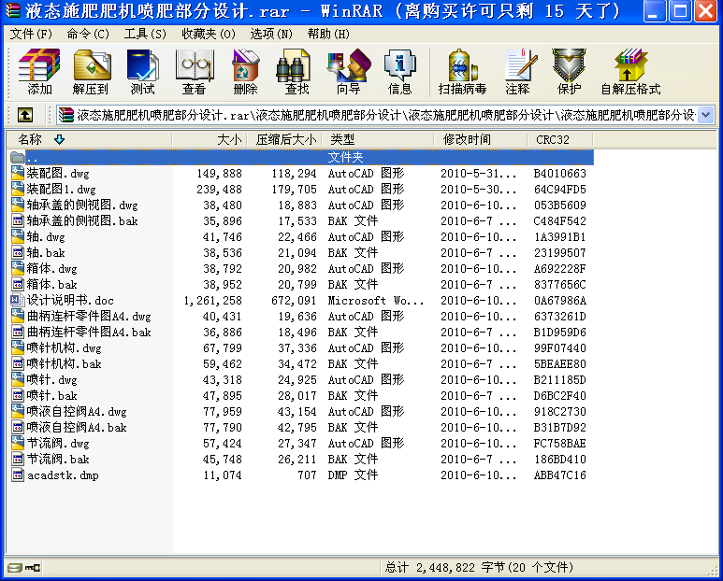Open the Commands (命令) menu
This screenshot has width=723, height=581.
pos(88,34)
